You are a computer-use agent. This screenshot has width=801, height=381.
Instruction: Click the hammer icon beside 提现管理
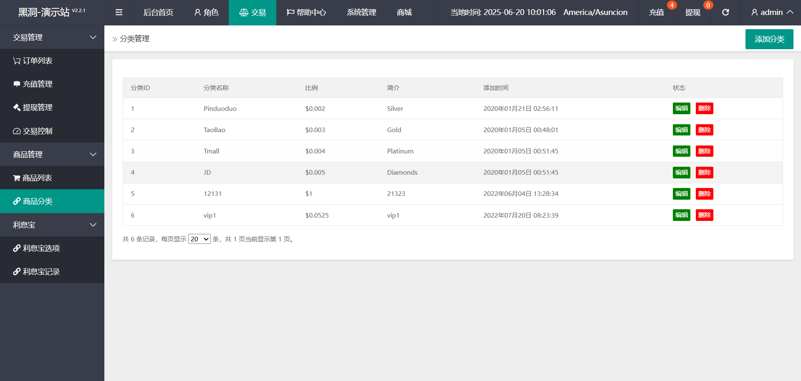(x=17, y=108)
